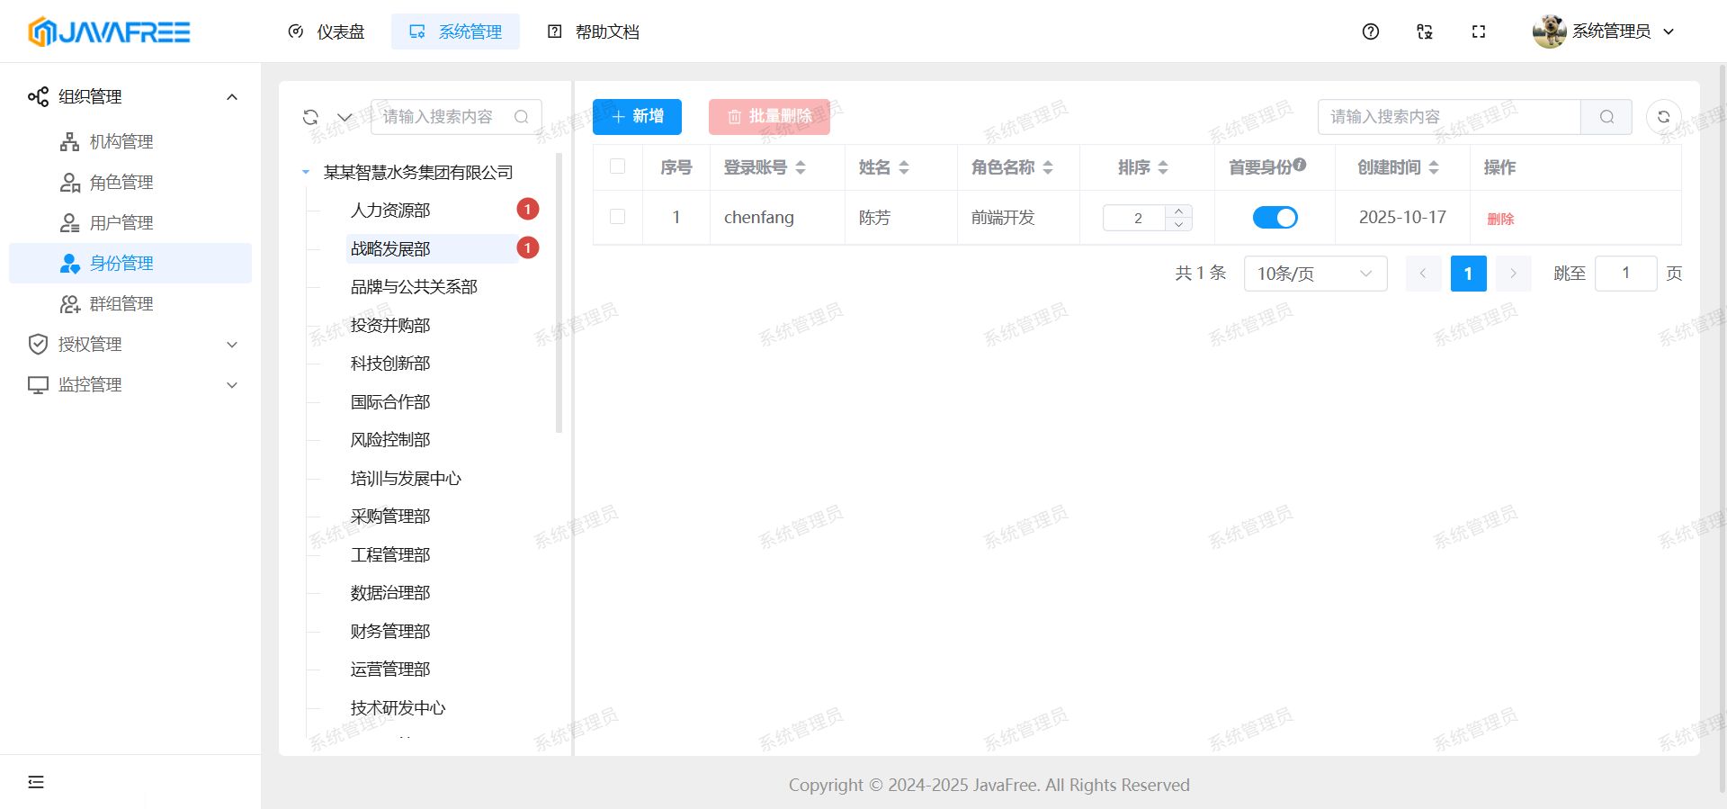Click the search magnifier button beside table search

pyautogui.click(x=1606, y=117)
